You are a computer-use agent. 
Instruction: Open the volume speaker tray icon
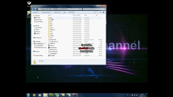(137, 95)
